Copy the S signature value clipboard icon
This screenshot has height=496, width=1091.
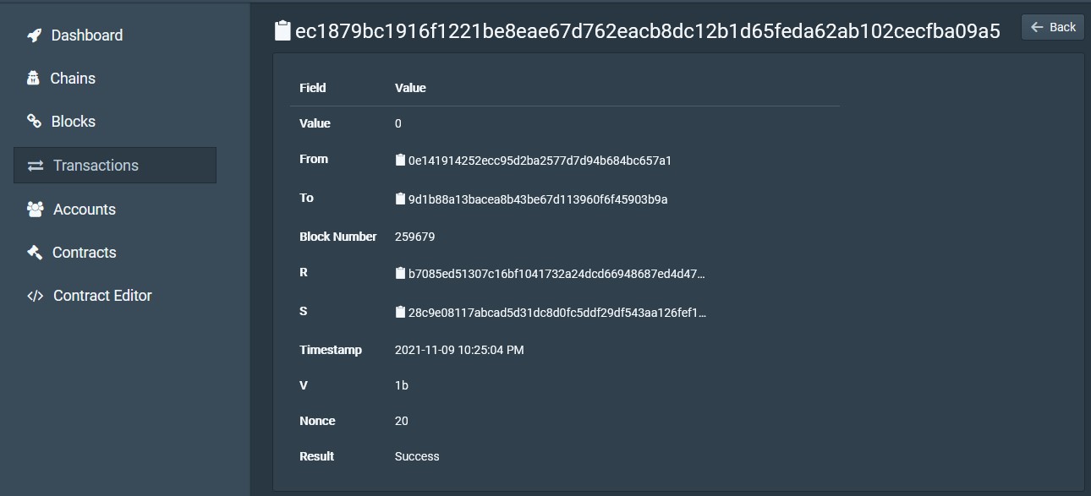click(x=400, y=312)
